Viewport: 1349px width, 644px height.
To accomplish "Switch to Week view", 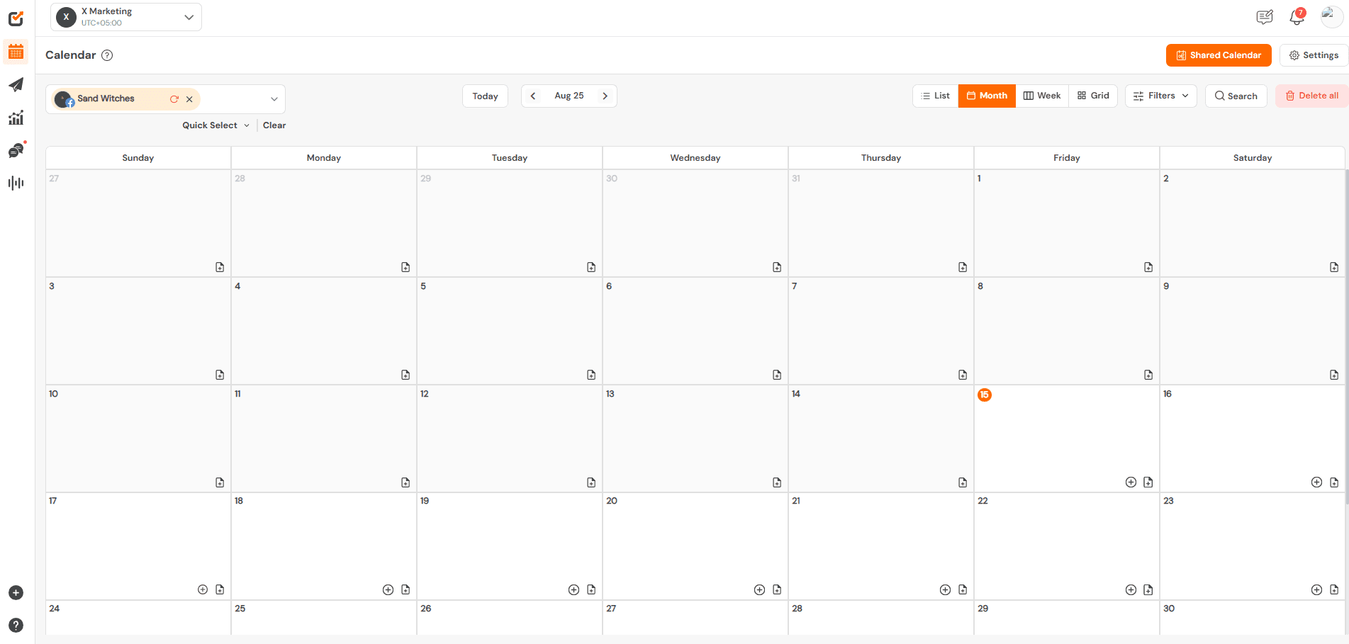I will (1042, 96).
